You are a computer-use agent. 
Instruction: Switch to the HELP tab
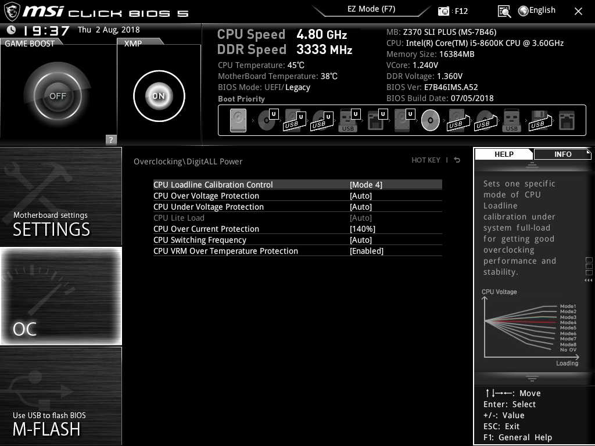point(504,154)
